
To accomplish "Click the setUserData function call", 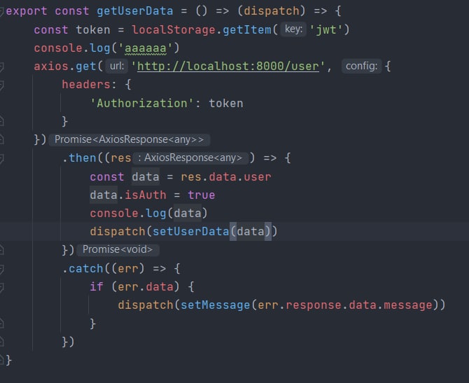I will (x=191, y=232).
